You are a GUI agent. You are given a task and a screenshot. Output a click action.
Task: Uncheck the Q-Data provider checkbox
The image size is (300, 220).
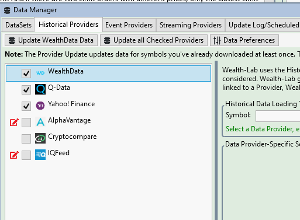(x=26, y=90)
